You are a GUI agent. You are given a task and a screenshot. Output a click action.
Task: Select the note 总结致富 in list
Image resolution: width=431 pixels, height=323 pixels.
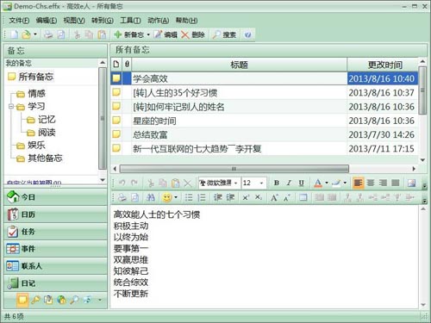[265, 134]
